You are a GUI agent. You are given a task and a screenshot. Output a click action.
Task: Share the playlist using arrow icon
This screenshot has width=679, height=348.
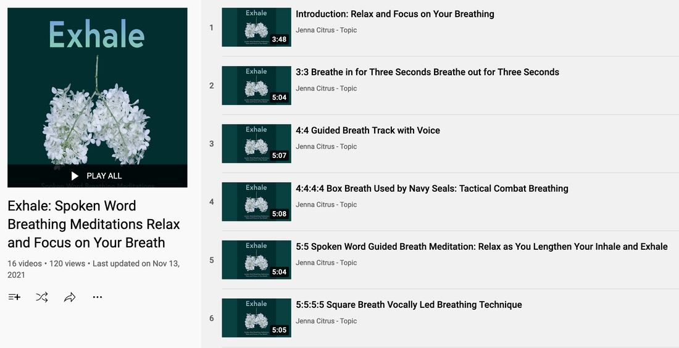coord(70,297)
